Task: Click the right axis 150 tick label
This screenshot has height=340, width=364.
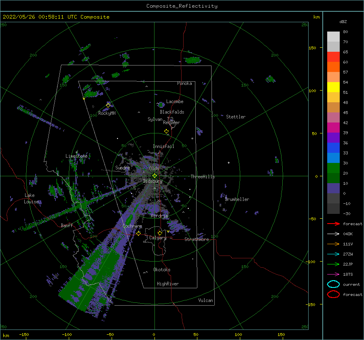Action: tap(312, 48)
